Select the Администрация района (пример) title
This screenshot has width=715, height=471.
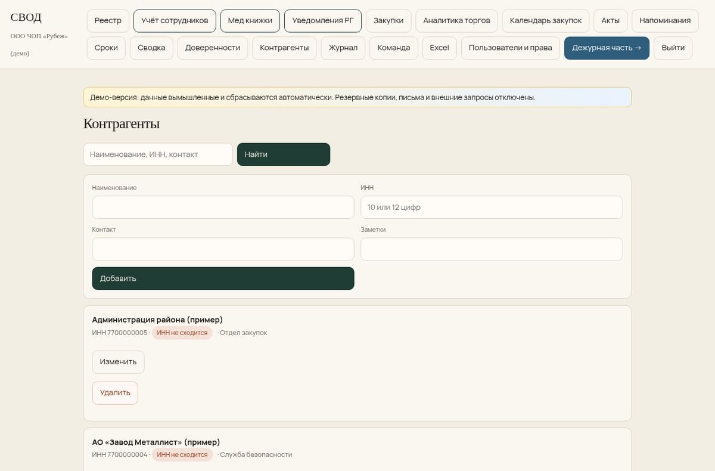[x=157, y=320]
